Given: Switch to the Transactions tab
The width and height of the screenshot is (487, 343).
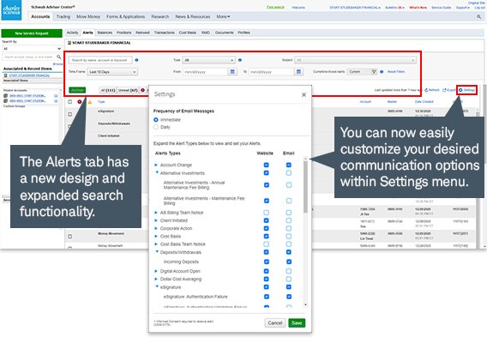Looking at the screenshot, I should pos(165,33).
